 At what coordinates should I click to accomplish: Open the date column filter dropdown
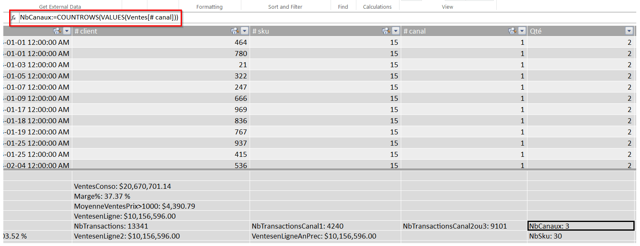click(x=66, y=31)
